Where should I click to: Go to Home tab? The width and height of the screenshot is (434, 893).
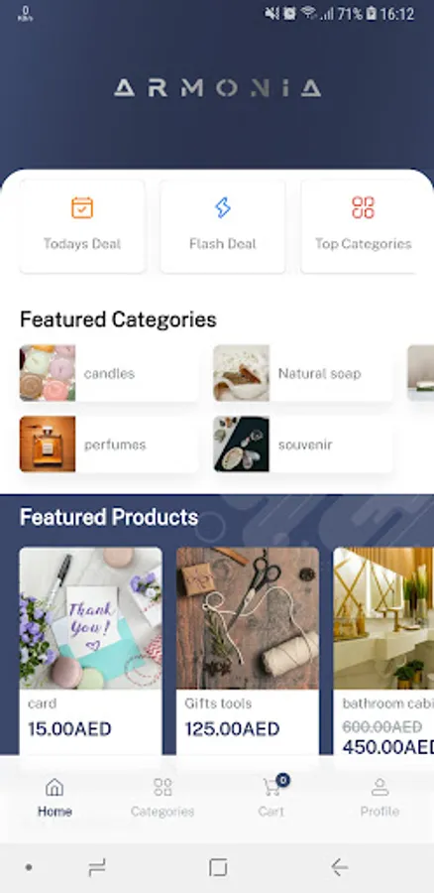click(54, 798)
